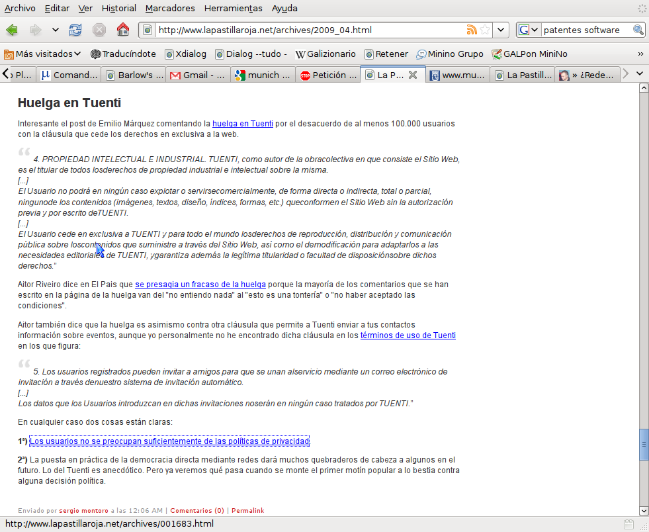Screen dimensions: 649x532
Task: Click the status bar page icon
Action: tap(628, 524)
